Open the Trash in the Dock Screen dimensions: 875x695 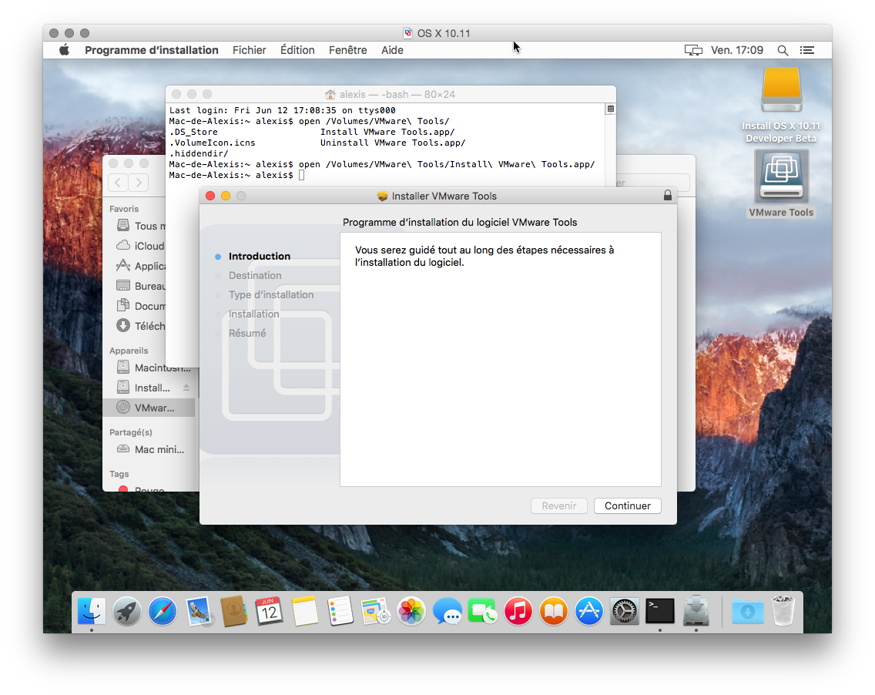tap(783, 611)
